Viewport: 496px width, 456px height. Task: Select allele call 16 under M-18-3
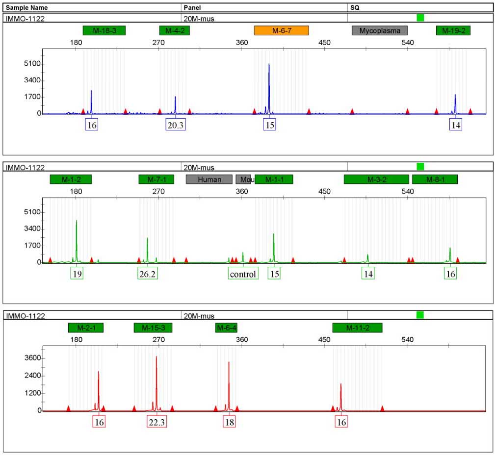pos(92,125)
